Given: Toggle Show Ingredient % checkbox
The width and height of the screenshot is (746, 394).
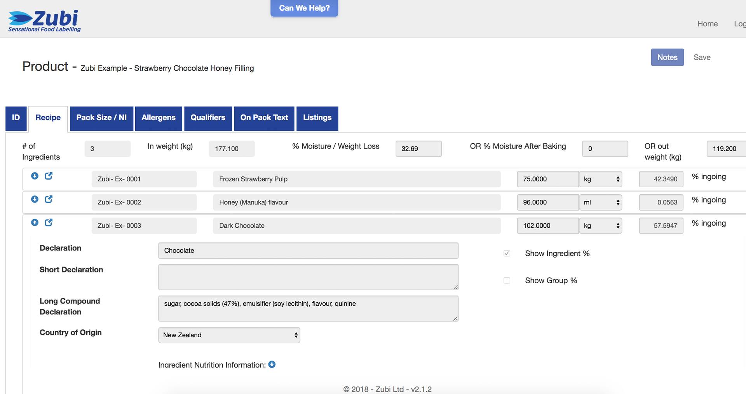Looking at the screenshot, I should (x=507, y=253).
